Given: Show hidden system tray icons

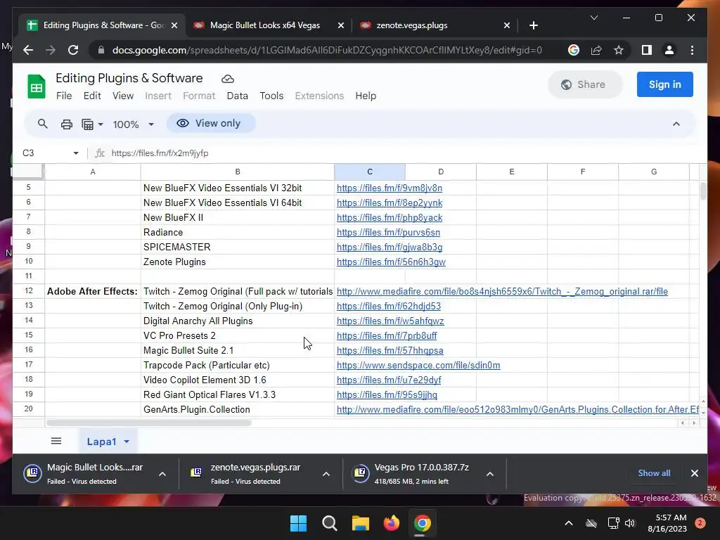Looking at the screenshot, I should (568, 523).
